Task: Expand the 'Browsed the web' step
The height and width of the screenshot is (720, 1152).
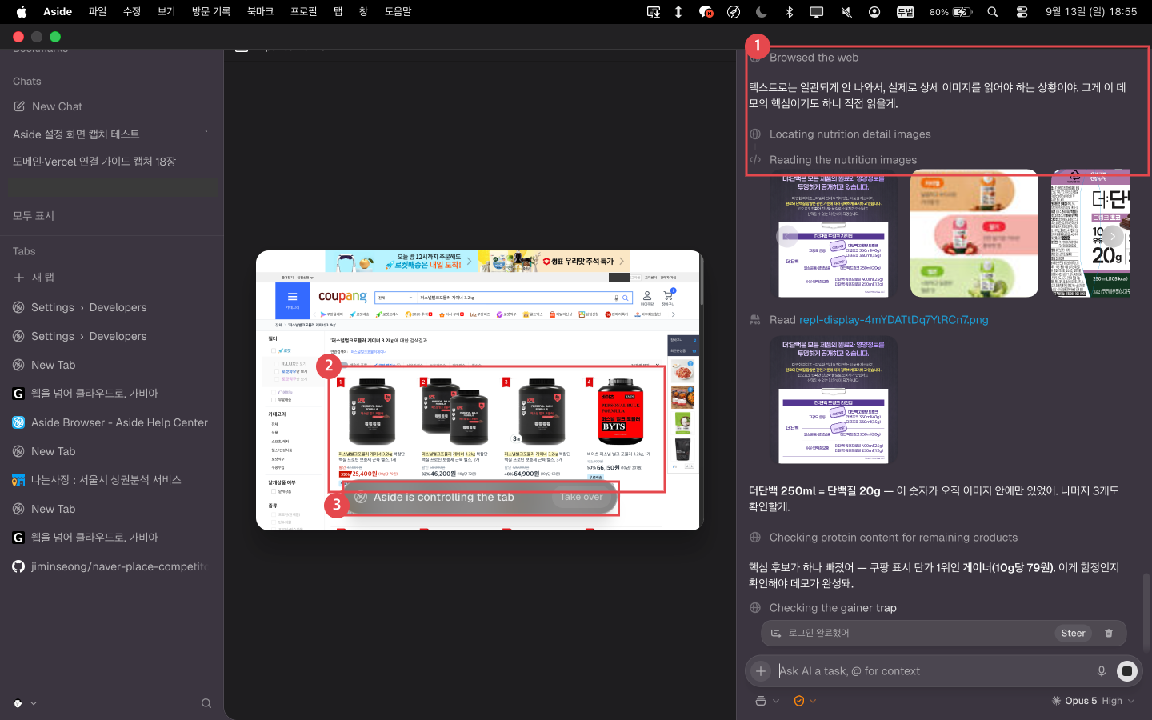Action: click(814, 58)
